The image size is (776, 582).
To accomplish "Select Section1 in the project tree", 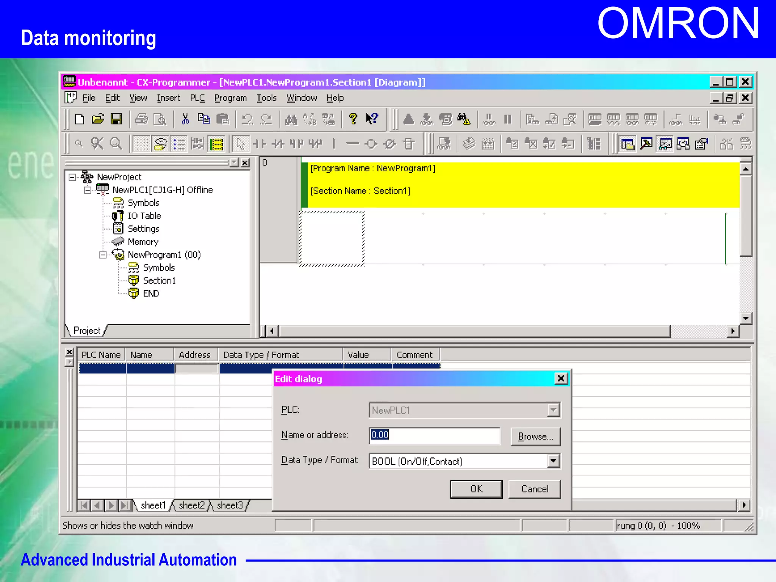I will click(160, 281).
